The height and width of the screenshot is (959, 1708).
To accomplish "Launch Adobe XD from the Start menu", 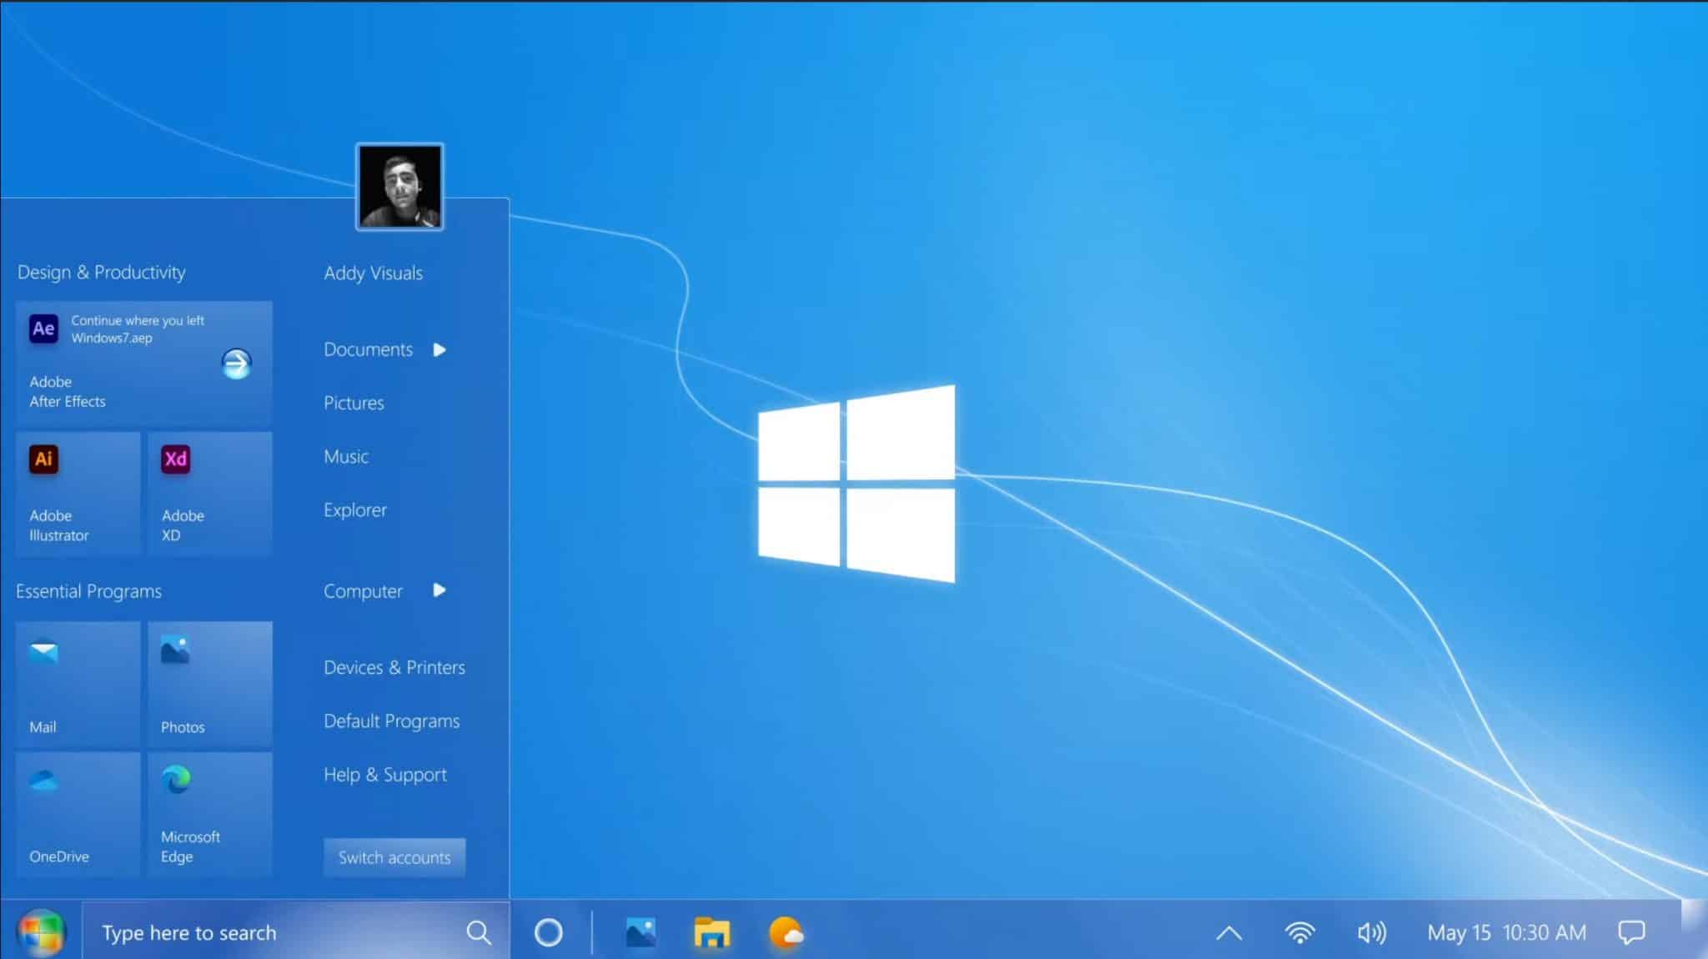I will (x=209, y=492).
